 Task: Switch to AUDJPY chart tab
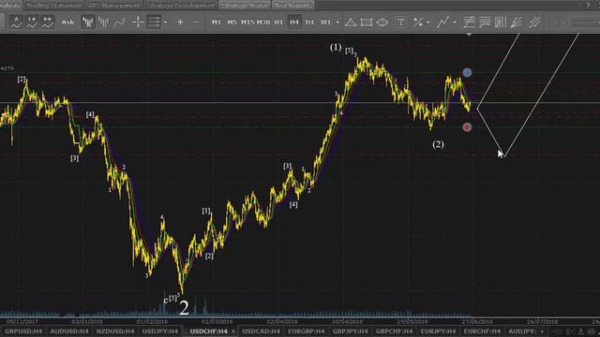[521, 331]
